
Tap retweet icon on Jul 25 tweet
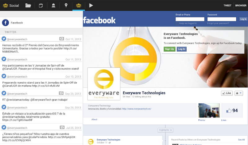[x=62, y=127]
